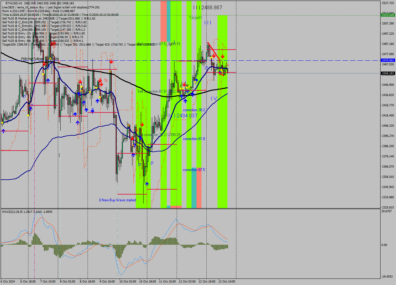The image size is (396, 285).
Task: Click the blue 'I I I 2434.037' wave label
Action: [x=183, y=116]
